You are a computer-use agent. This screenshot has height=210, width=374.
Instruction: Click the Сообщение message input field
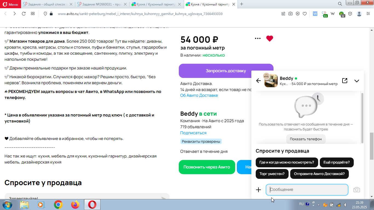point(307,190)
